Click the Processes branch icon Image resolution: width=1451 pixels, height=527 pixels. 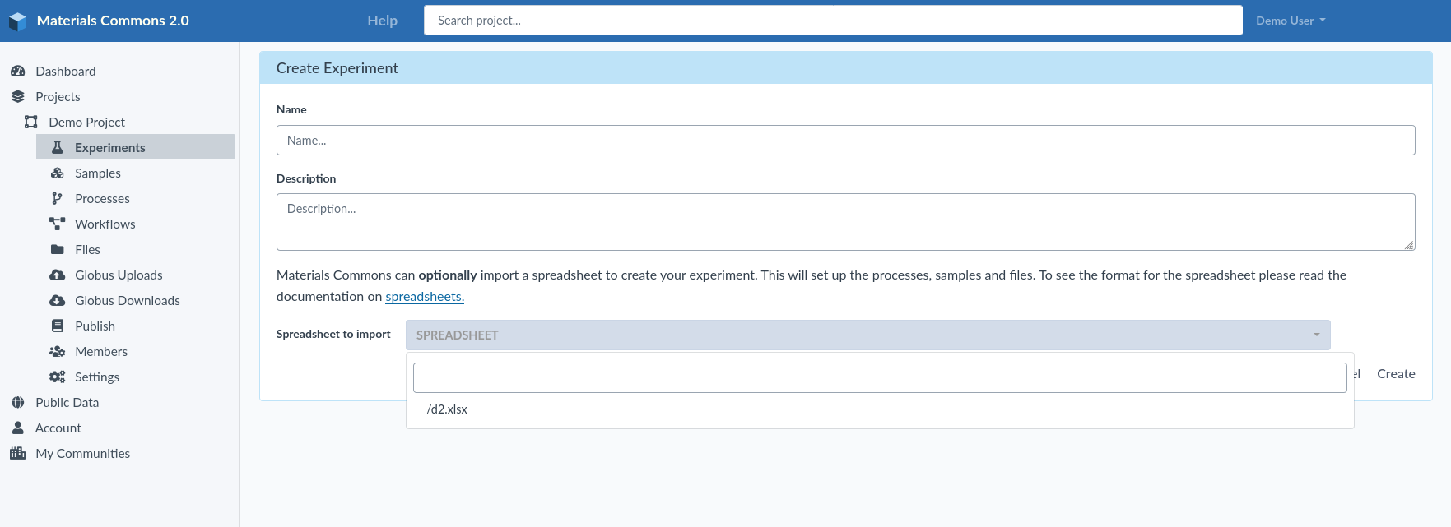[x=58, y=199]
